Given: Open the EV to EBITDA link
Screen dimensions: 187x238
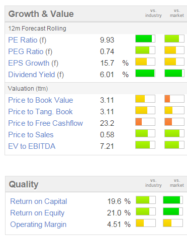Looking at the screenshot, I should (32, 146).
